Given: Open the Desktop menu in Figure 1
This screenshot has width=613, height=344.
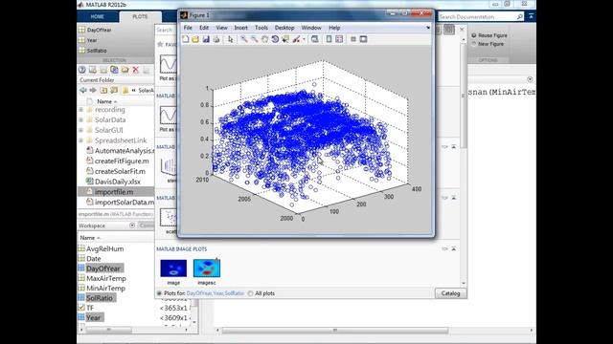Looking at the screenshot, I should [284, 28].
